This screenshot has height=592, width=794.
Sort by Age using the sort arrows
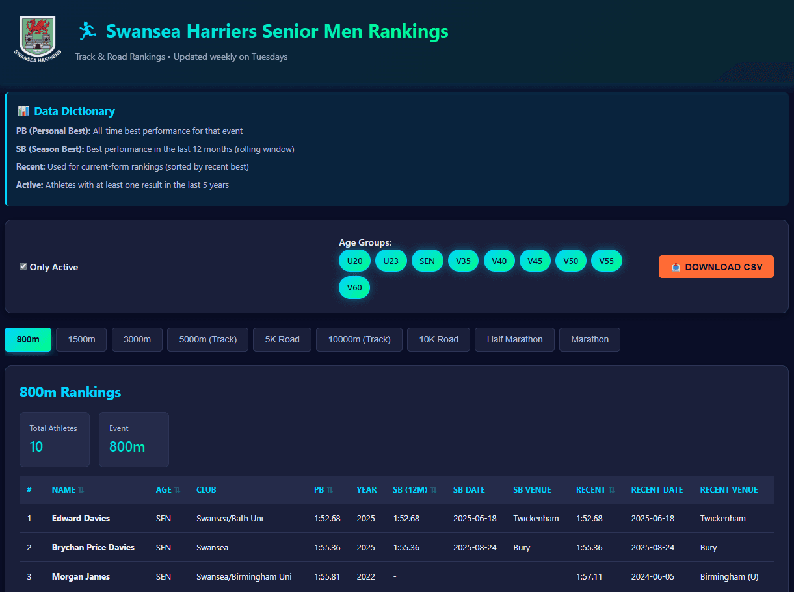[178, 490]
